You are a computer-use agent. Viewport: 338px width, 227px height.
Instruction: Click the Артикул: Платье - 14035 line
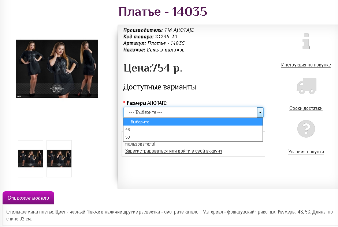point(154,43)
